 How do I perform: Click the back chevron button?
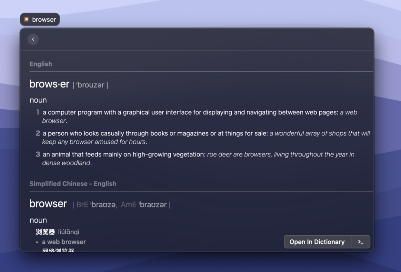(x=33, y=39)
